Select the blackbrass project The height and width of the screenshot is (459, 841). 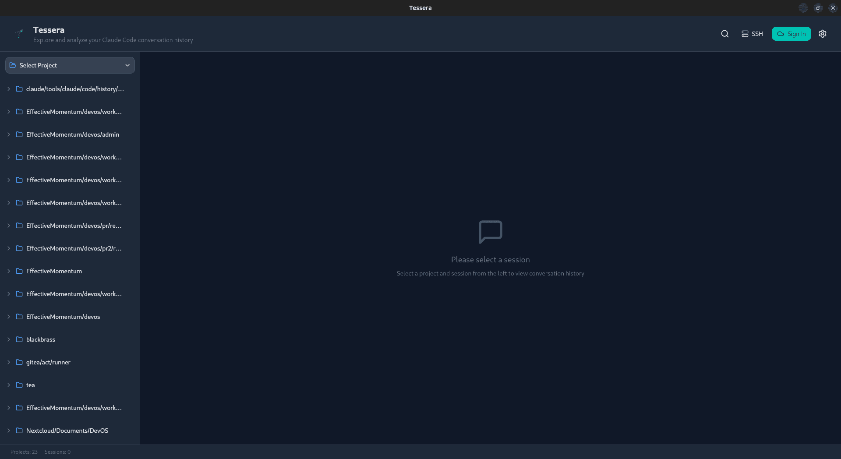70,339
